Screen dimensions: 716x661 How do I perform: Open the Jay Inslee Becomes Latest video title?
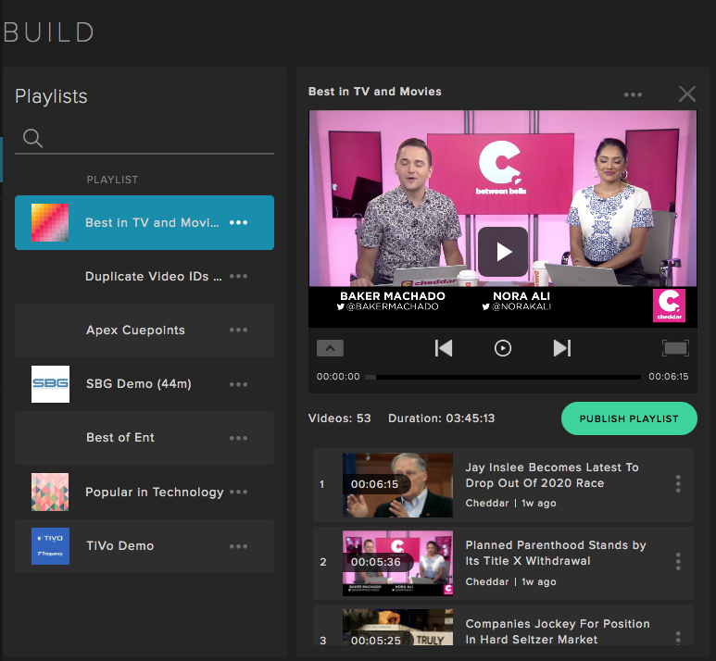[x=552, y=475]
